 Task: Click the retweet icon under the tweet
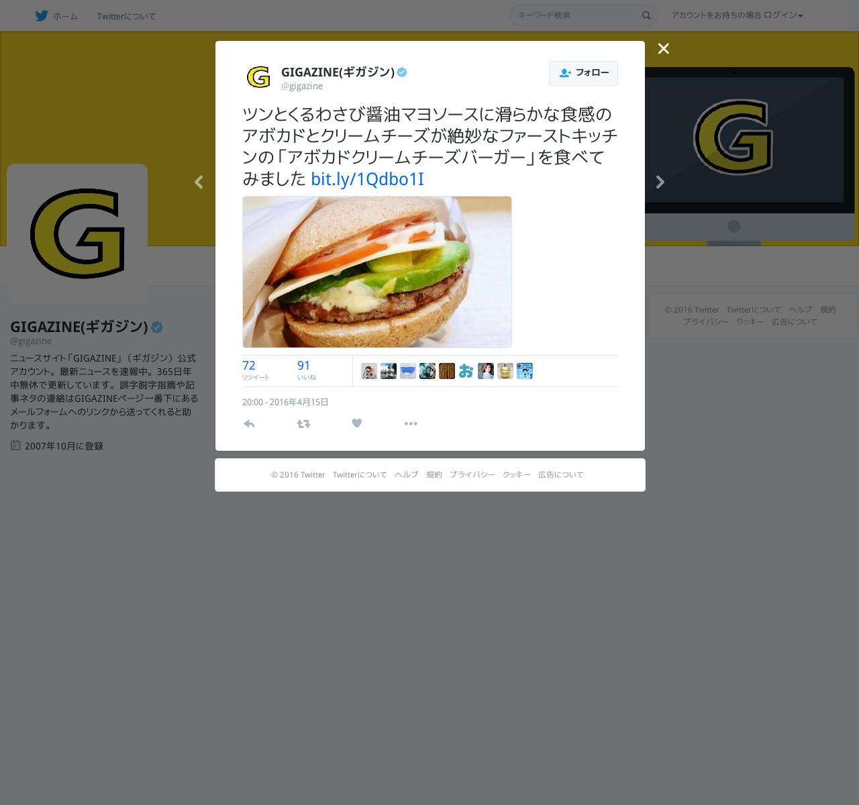303,424
